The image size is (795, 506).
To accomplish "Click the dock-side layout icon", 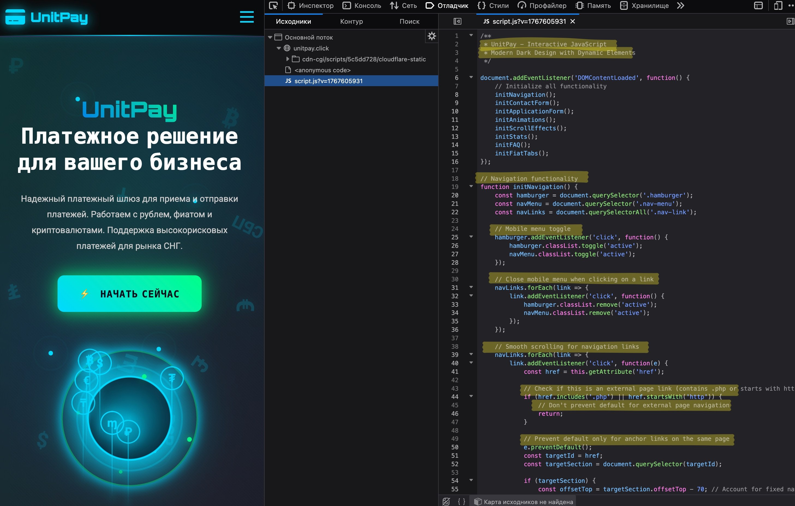I will [x=758, y=6].
